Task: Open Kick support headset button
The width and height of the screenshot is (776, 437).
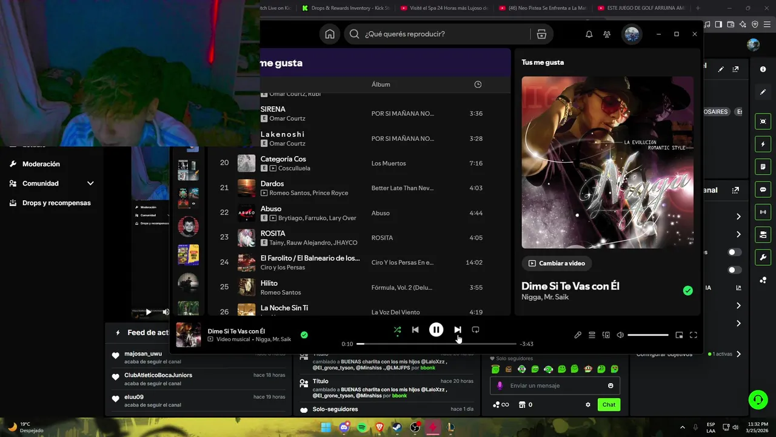Action: [758, 399]
